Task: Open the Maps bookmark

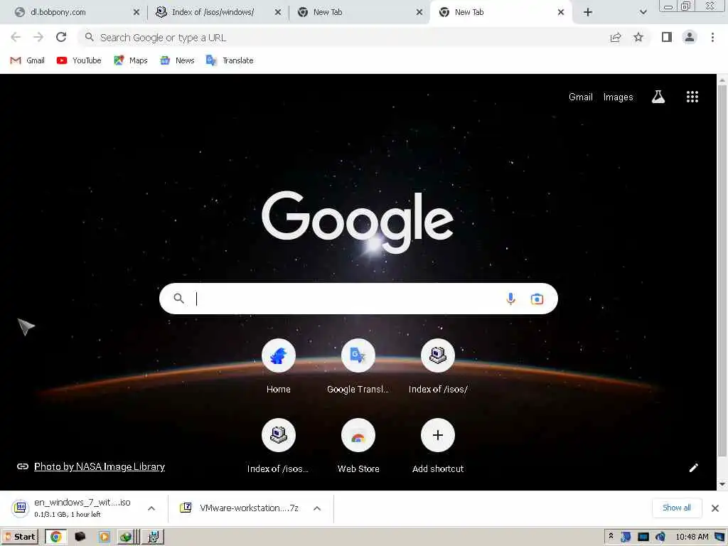Action: (131, 60)
